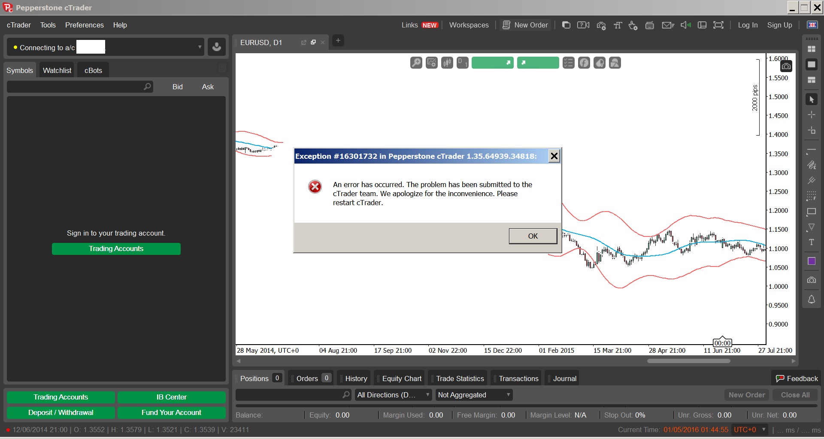Select the crosshair tool
Image resolution: width=824 pixels, height=439 pixels.
812,115
